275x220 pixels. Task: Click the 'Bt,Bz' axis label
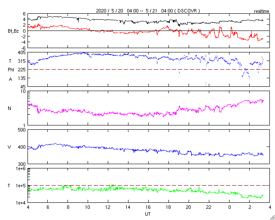point(13,32)
